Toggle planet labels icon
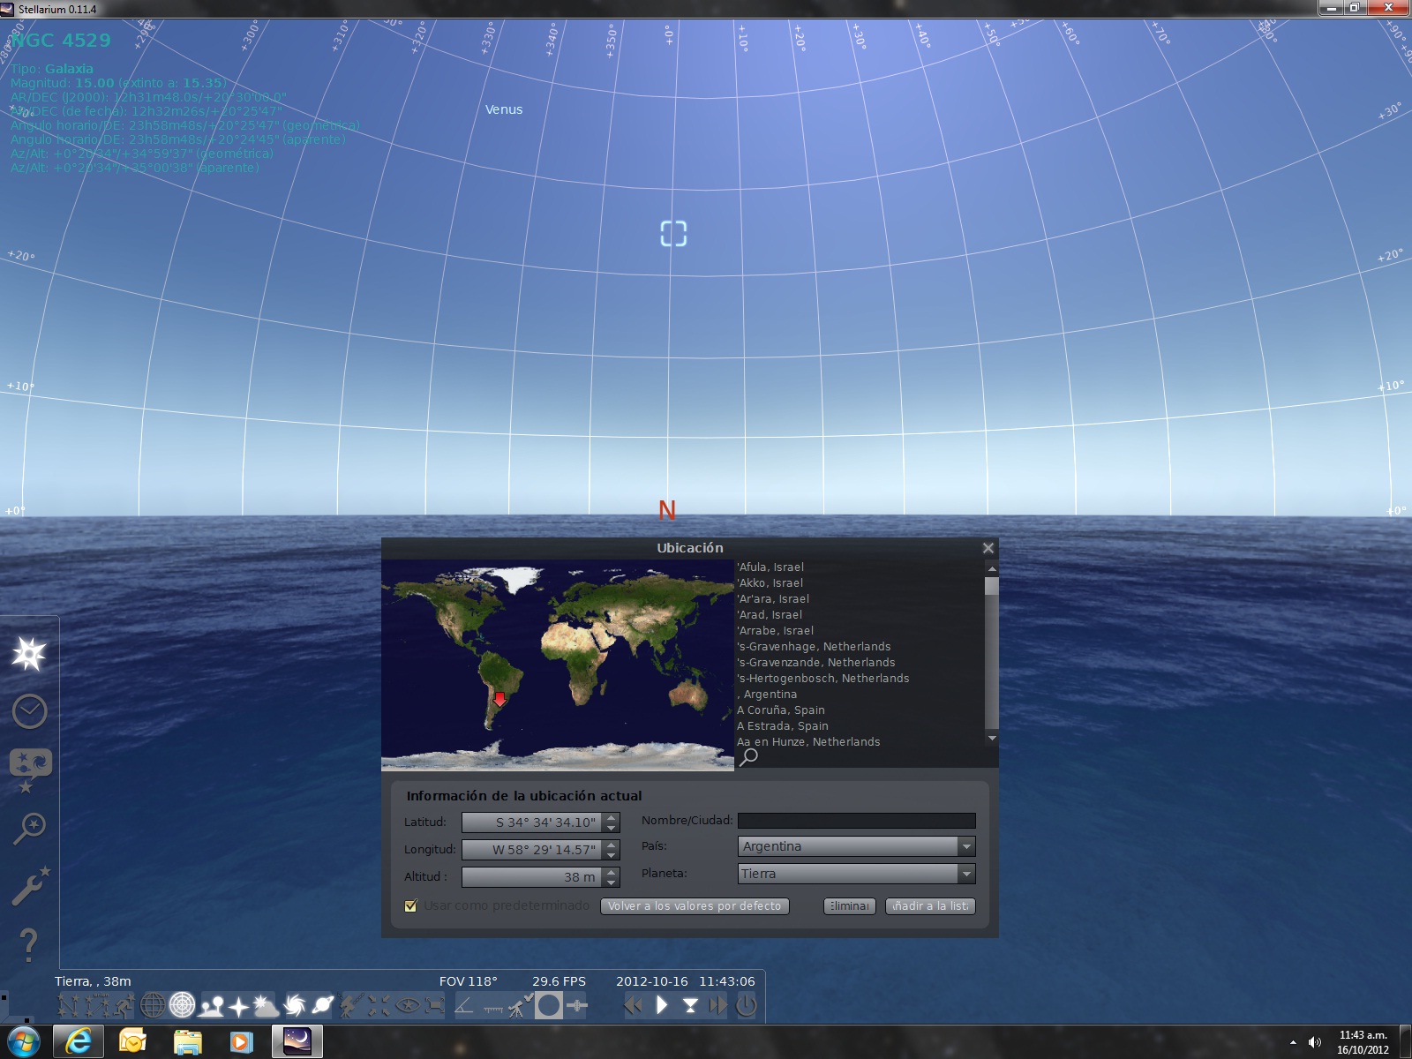The height and width of the screenshot is (1059, 1412). coord(323,1004)
